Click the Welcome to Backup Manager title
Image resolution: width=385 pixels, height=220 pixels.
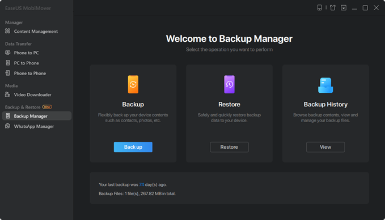click(x=229, y=38)
